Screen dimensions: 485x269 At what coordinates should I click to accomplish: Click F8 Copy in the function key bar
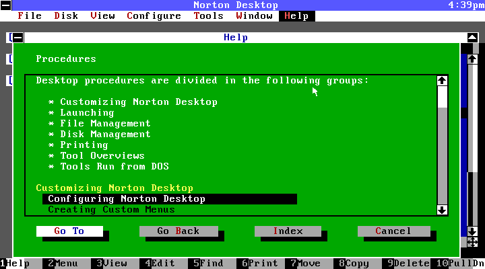(354, 264)
